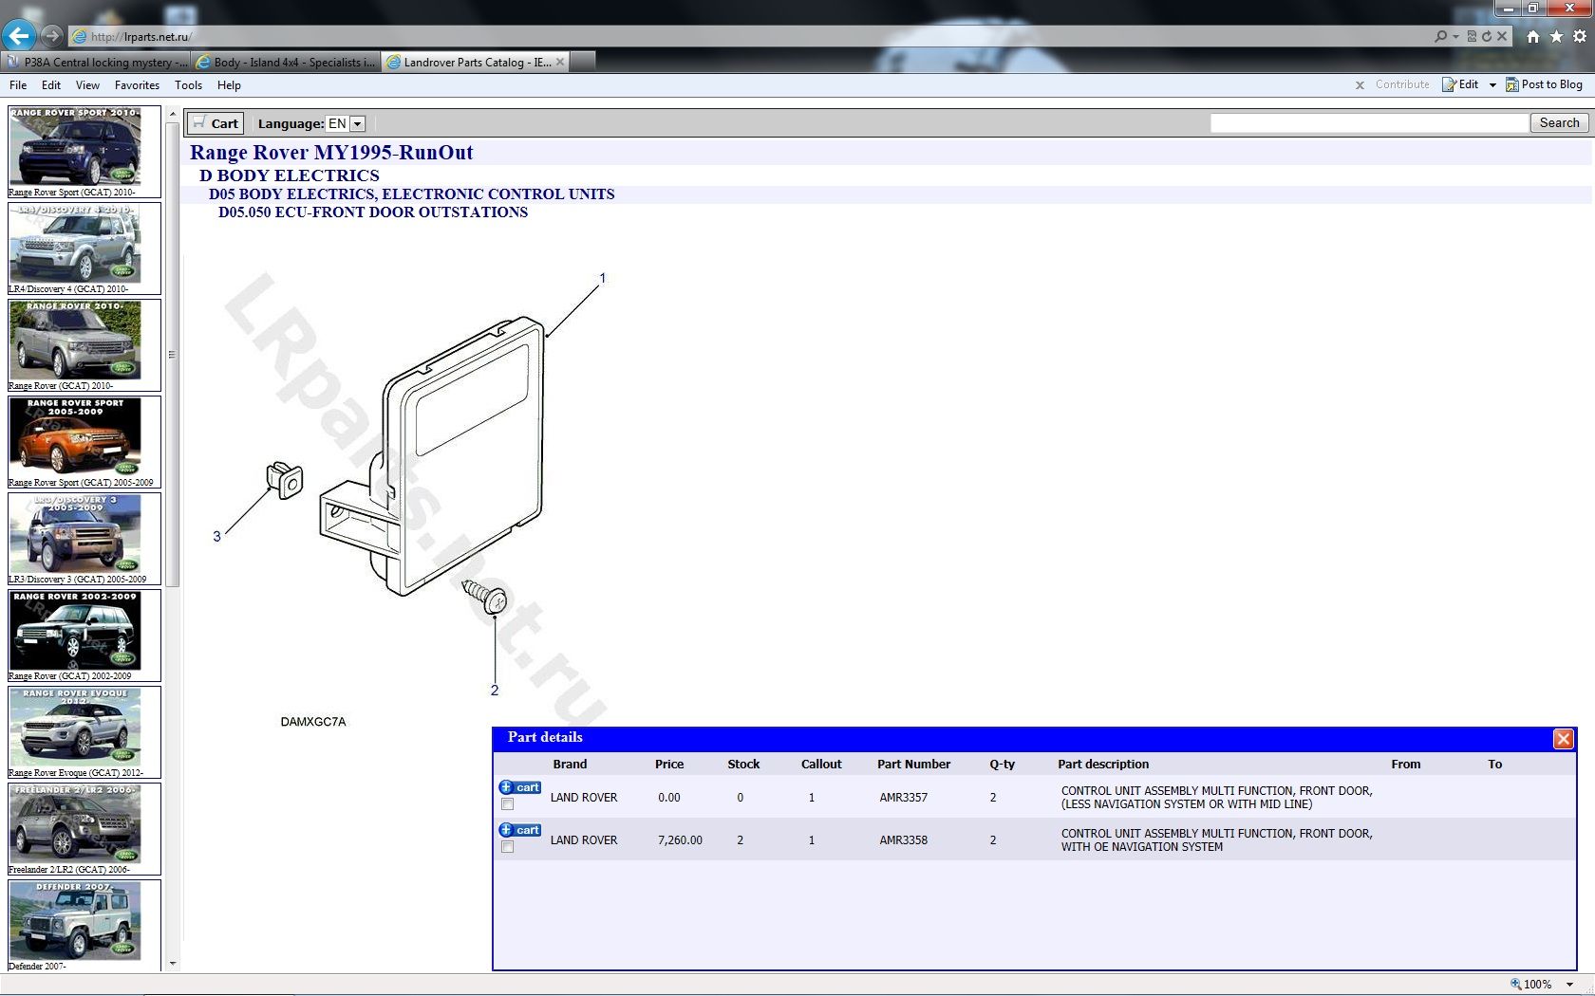Open the address bar search magnifier
Viewport: 1595px width, 996px height.
[x=1441, y=36]
